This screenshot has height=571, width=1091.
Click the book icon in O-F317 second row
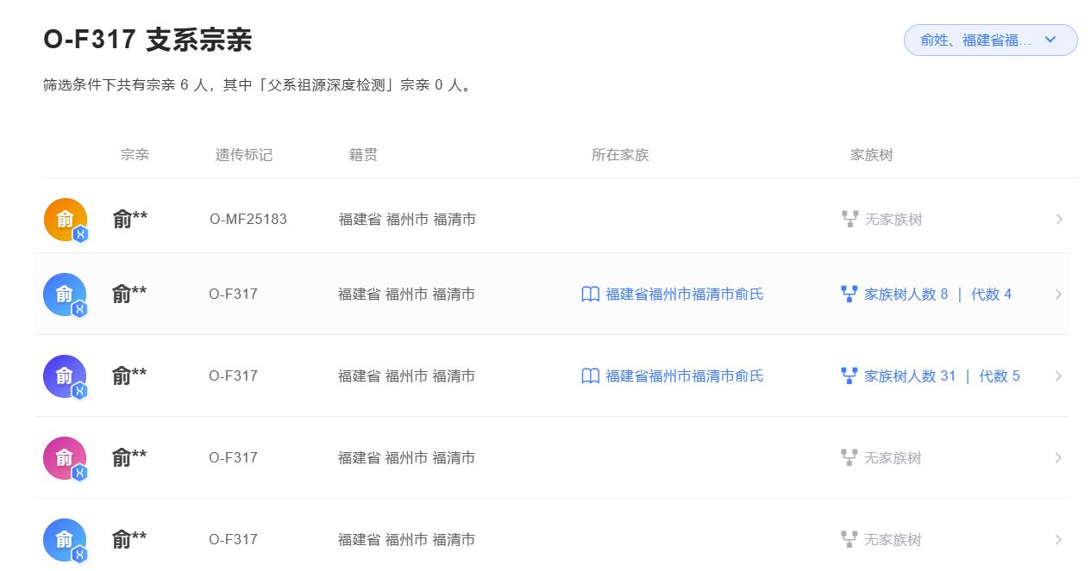(x=591, y=295)
